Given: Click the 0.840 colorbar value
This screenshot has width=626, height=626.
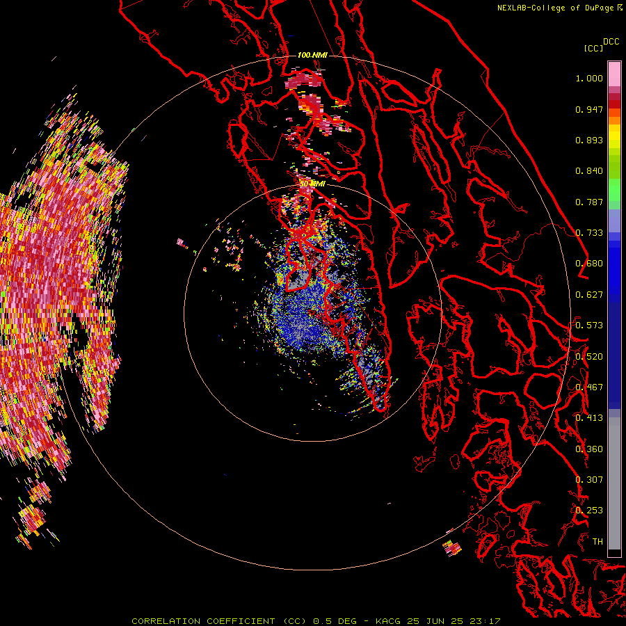Looking at the screenshot, I should coord(589,171).
